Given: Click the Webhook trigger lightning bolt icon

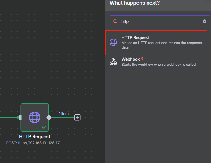Looking at the screenshot, I should point(142,59).
